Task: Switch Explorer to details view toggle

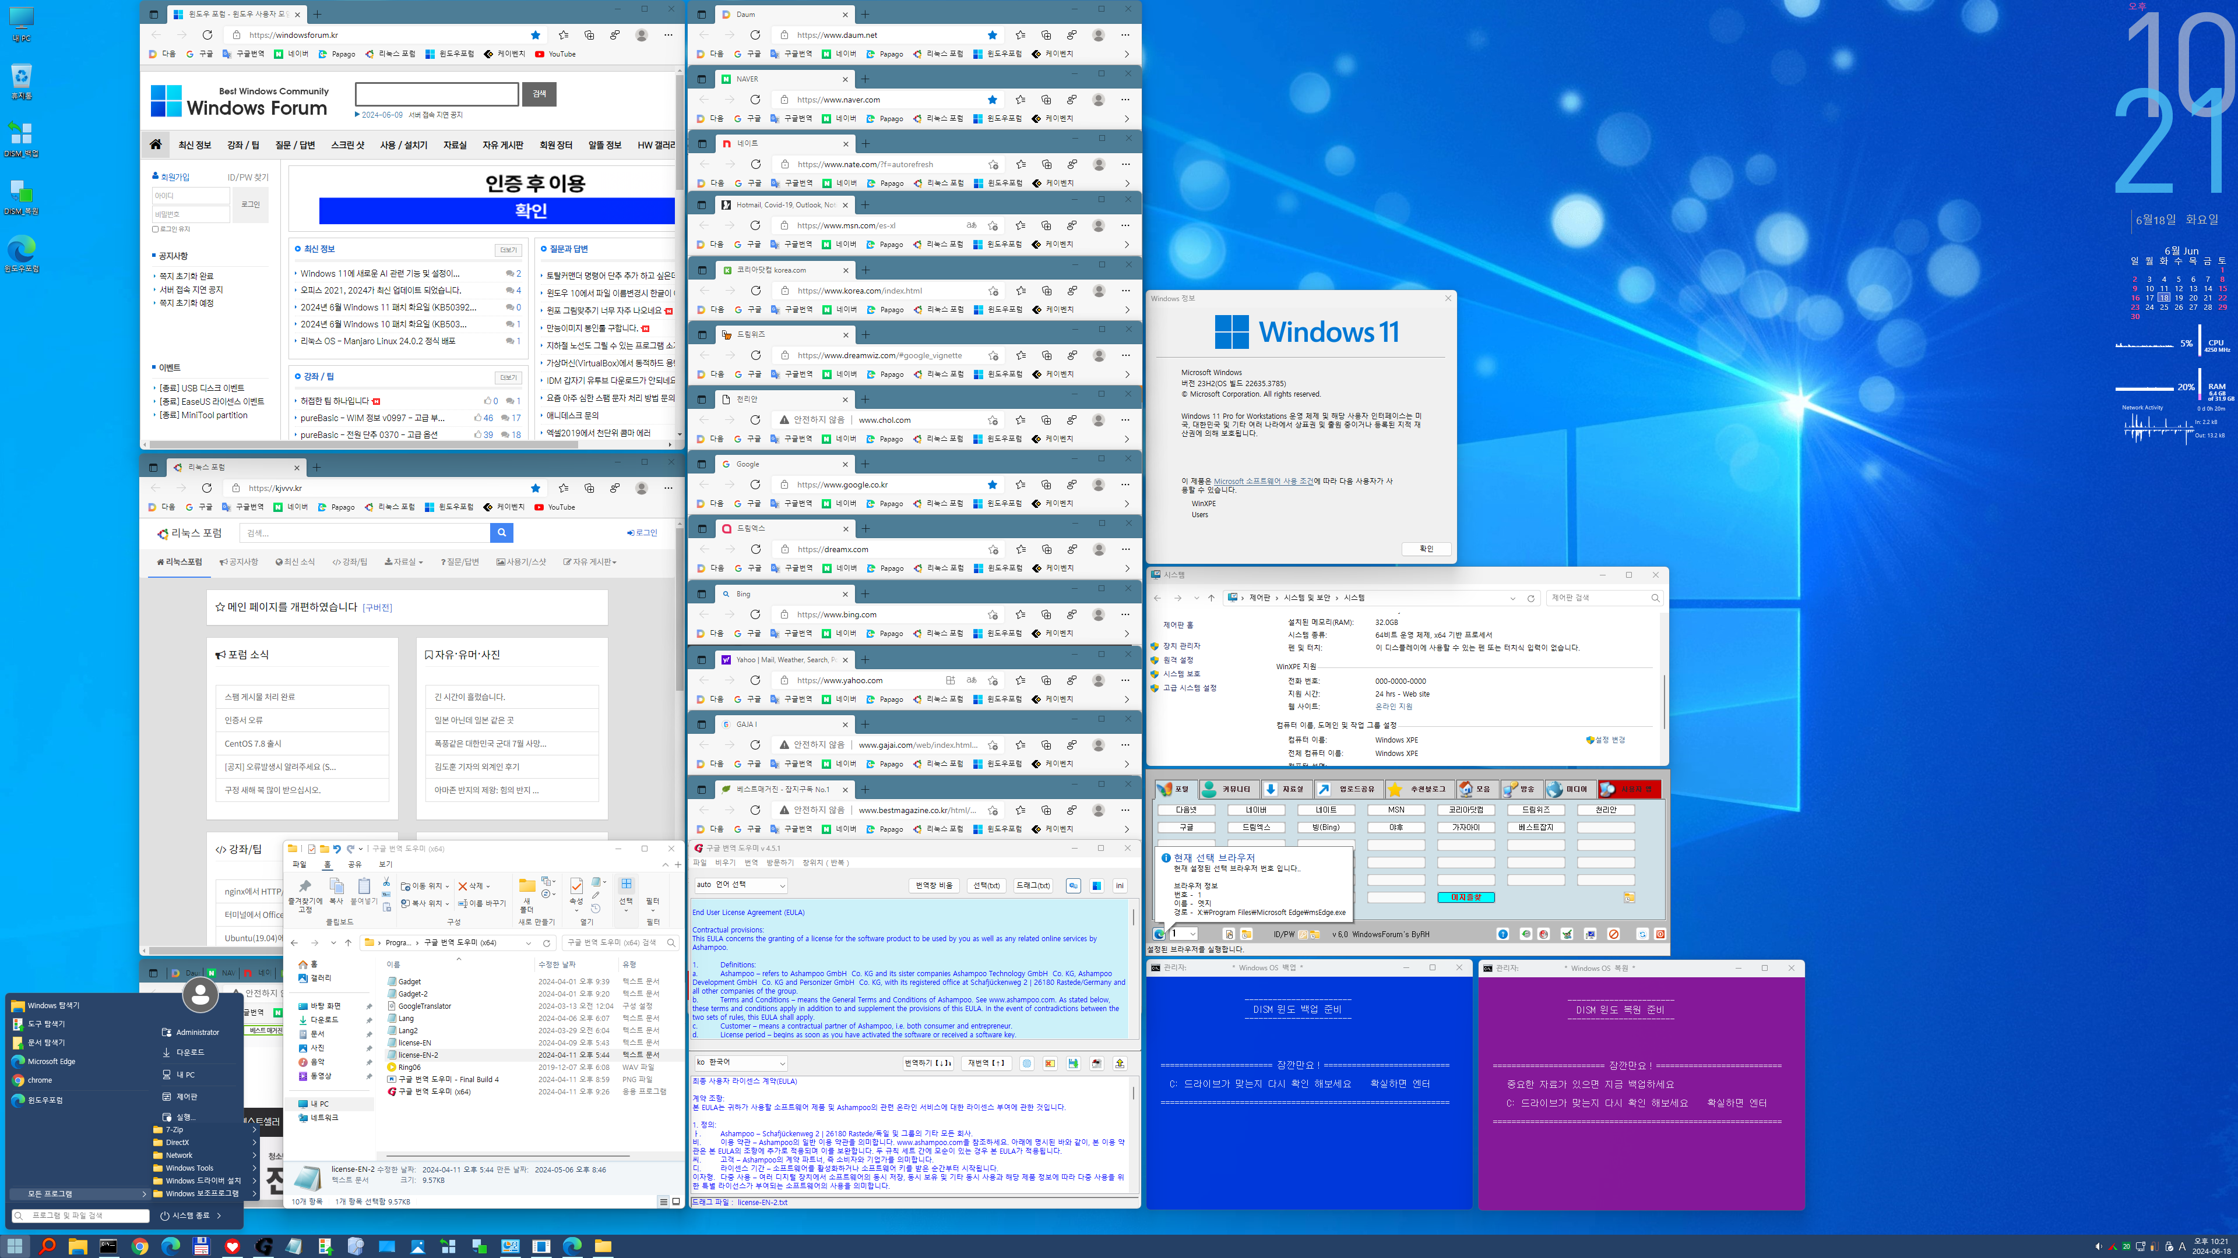Action: (664, 1202)
